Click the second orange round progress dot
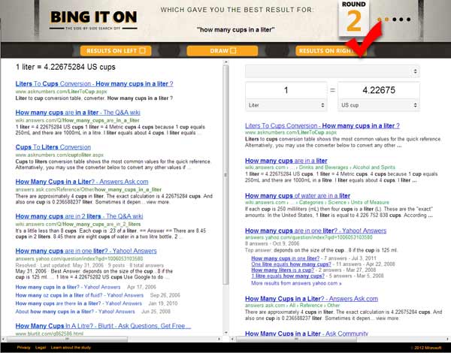Image resolution: width=451 pixels, height=353 pixels. 387,20
